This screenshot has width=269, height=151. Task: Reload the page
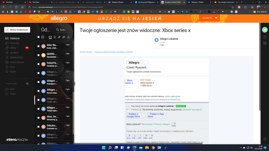click(x=16, y=7)
